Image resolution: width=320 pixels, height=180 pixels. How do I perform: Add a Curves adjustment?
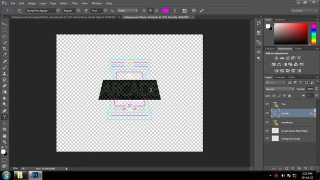click(287, 58)
